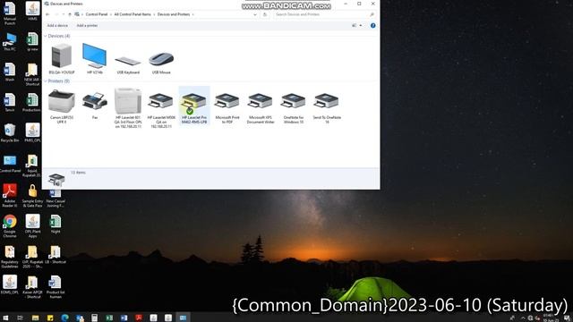
Task: Click All Control Panel Items breadcrumb
Action: (133, 14)
